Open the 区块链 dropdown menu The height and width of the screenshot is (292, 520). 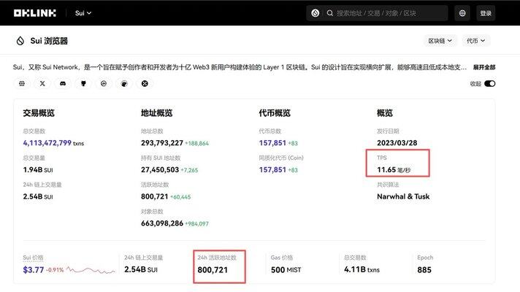pos(440,41)
